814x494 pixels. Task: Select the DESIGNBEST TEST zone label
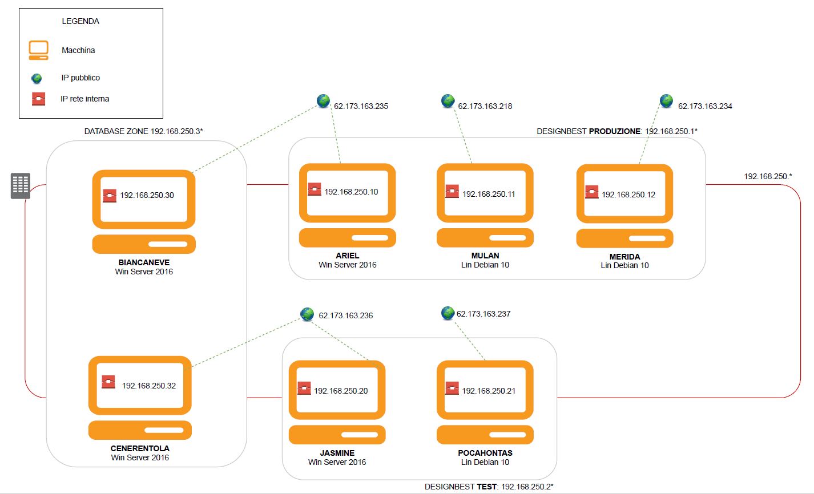coord(489,487)
